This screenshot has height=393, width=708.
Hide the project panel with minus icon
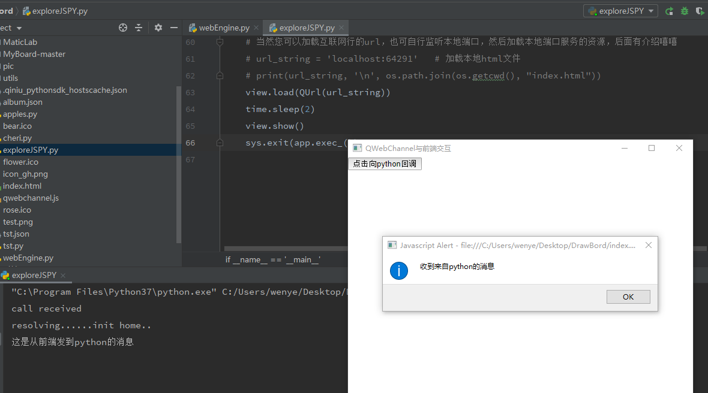click(x=174, y=28)
